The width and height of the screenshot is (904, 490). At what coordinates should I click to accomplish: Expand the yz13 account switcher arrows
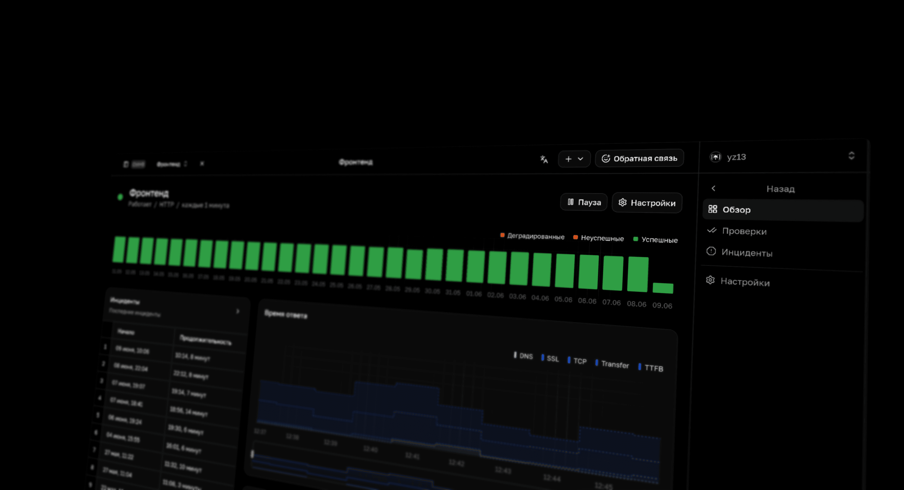coord(851,155)
